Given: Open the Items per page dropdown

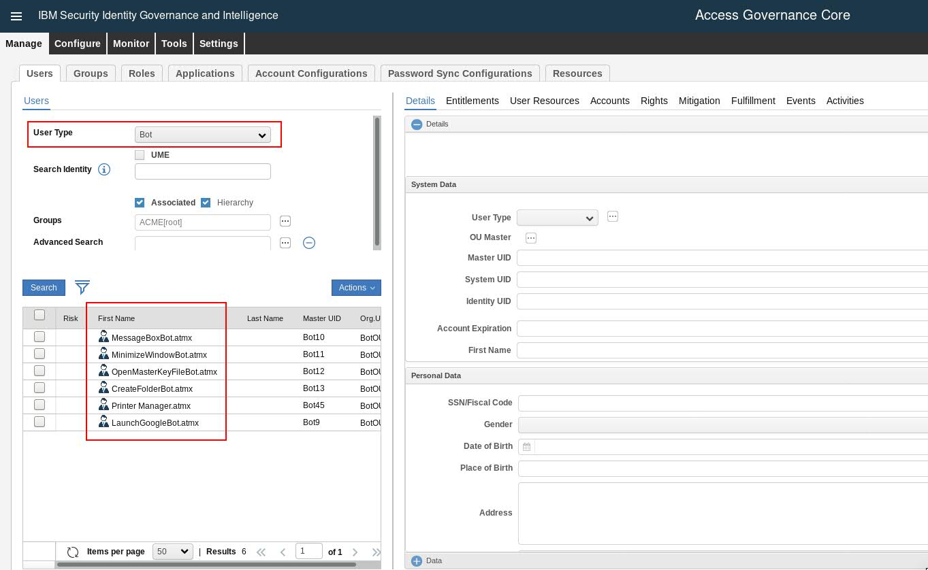Looking at the screenshot, I should pos(173,552).
